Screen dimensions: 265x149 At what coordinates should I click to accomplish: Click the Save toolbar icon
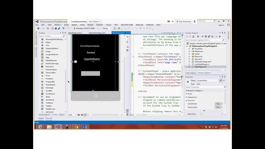(56, 29)
